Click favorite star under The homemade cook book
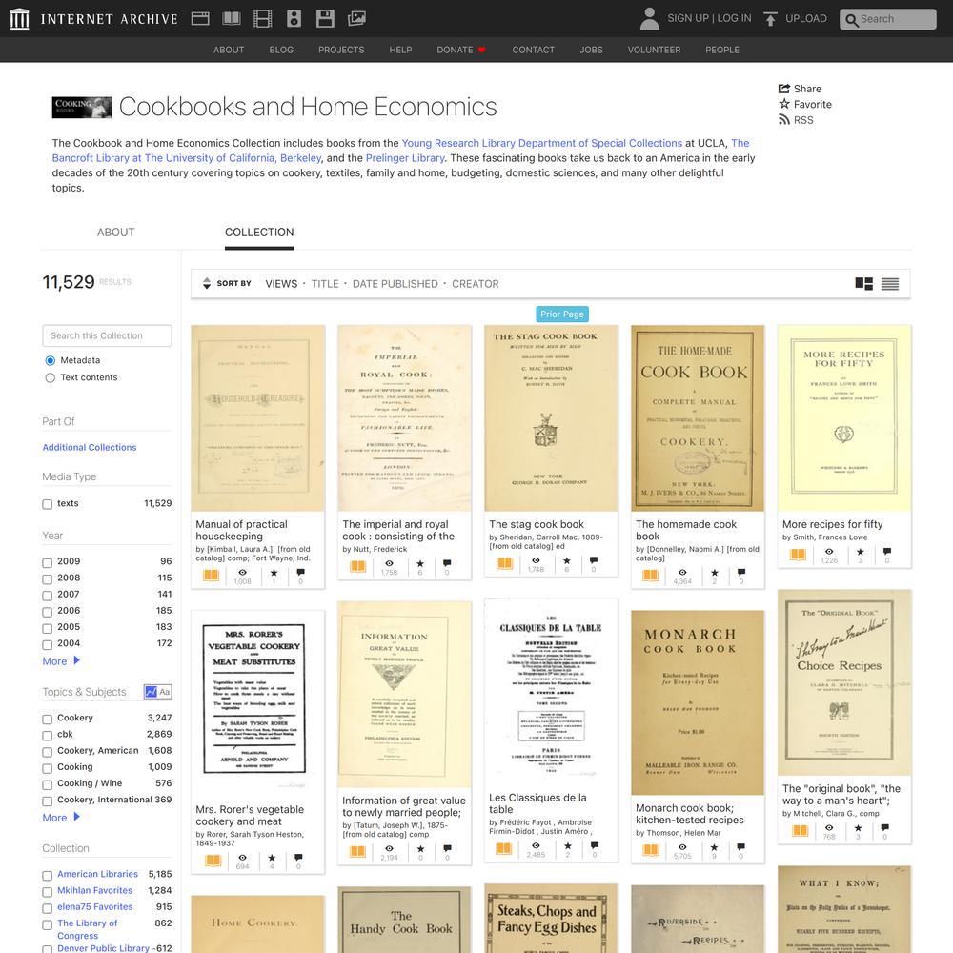 714,573
